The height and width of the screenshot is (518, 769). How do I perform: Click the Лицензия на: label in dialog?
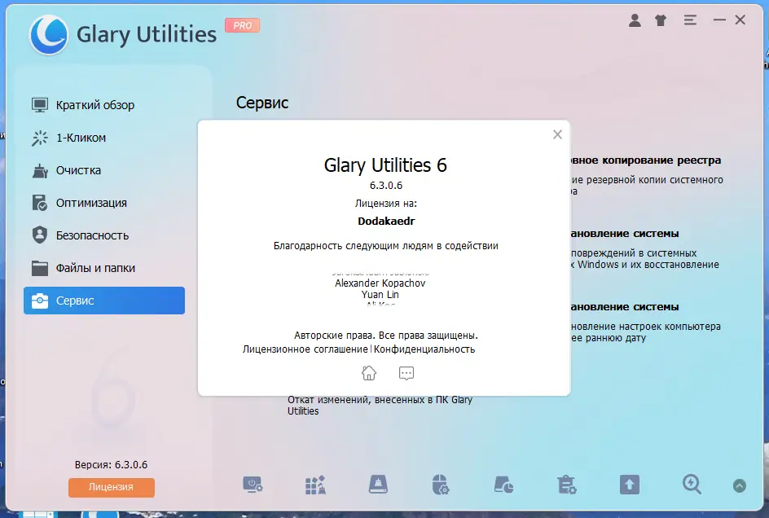(386, 203)
